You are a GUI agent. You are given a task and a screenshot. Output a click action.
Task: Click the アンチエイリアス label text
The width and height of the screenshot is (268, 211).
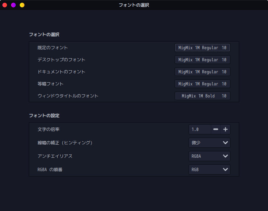[55, 156]
